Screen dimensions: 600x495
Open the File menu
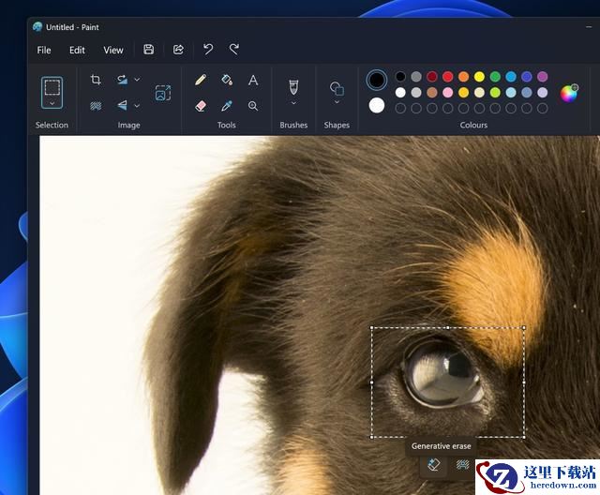(44, 50)
